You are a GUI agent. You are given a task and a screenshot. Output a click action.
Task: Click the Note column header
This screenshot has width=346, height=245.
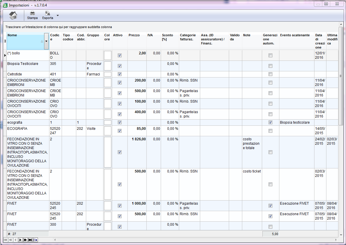click(x=252, y=41)
